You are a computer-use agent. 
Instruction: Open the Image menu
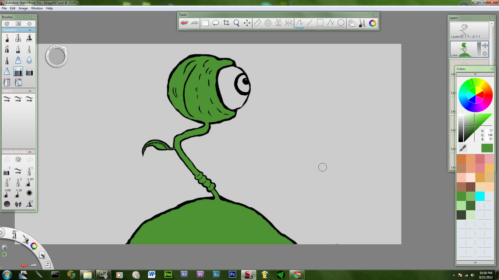coord(23,8)
